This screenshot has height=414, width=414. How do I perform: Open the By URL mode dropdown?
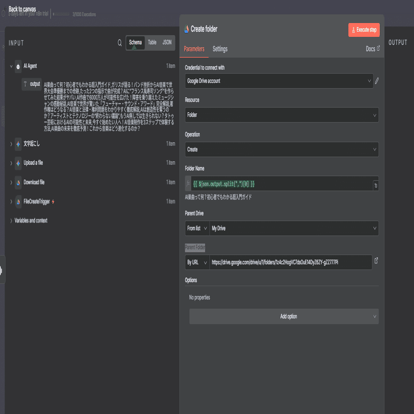pyautogui.click(x=197, y=263)
